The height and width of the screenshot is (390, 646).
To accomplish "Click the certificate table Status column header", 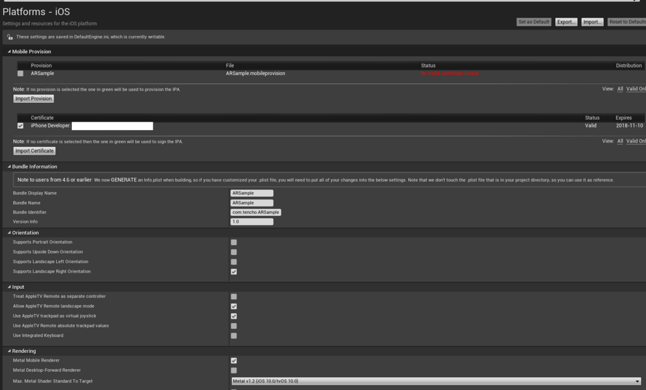I will point(592,118).
